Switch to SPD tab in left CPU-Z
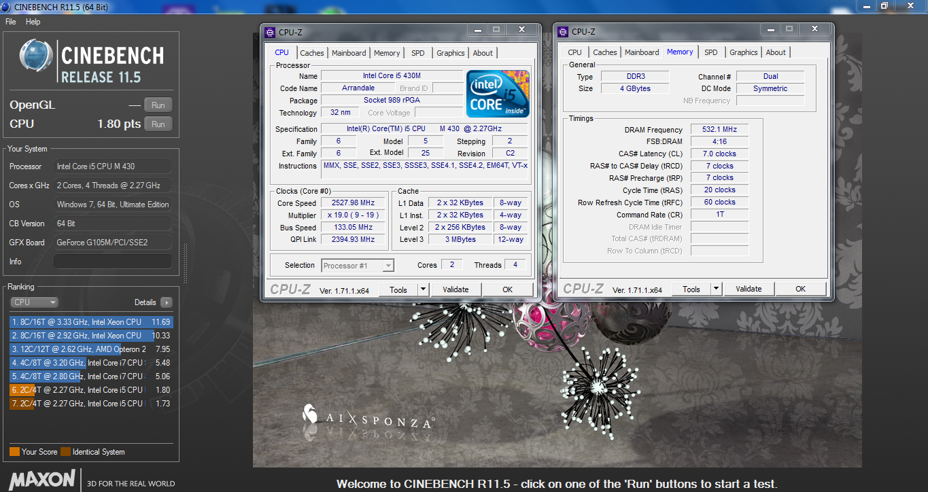This screenshot has width=928, height=492. tap(418, 53)
